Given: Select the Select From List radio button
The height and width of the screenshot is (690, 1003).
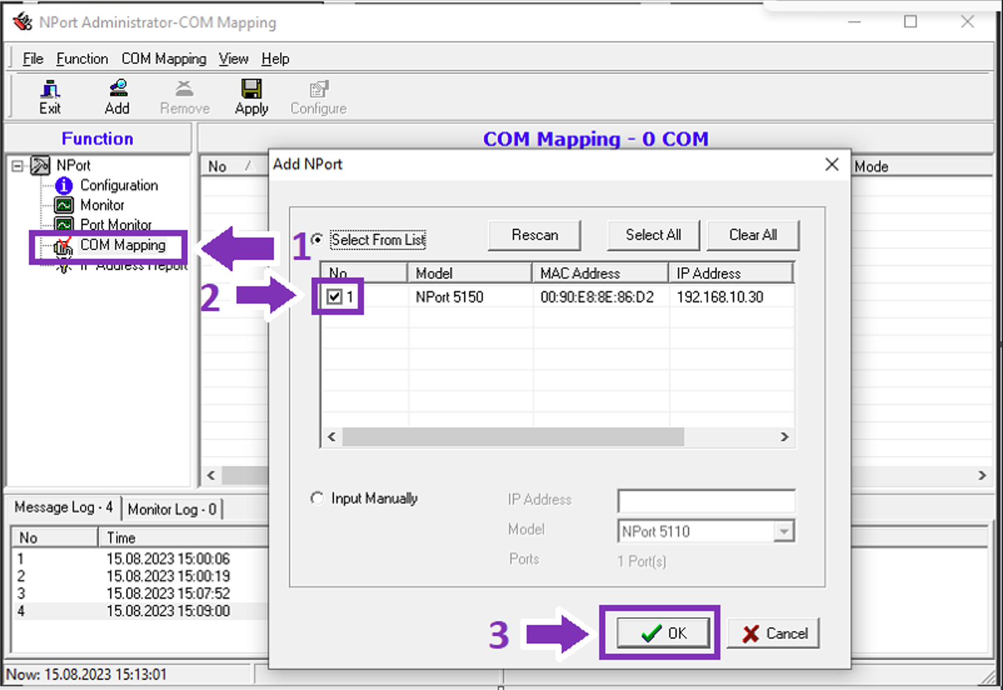Looking at the screenshot, I should (316, 239).
